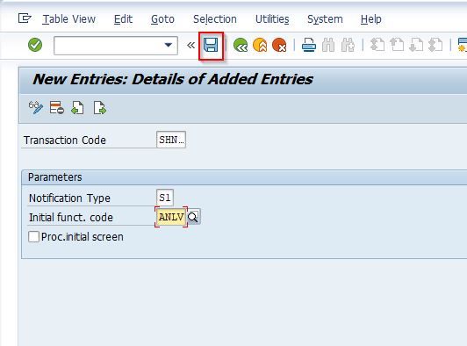
Task: Open search help for Initial funct. code
Action: pyautogui.click(x=194, y=217)
